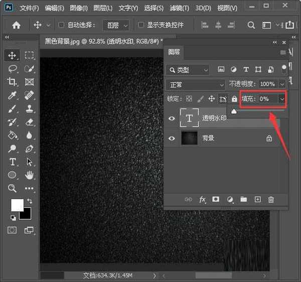The width and height of the screenshot is (301, 282).
Task: Hide the 透明水印 text layer
Action: (172, 118)
